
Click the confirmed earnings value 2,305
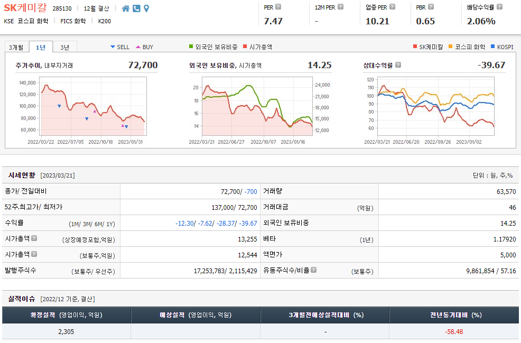point(66,331)
